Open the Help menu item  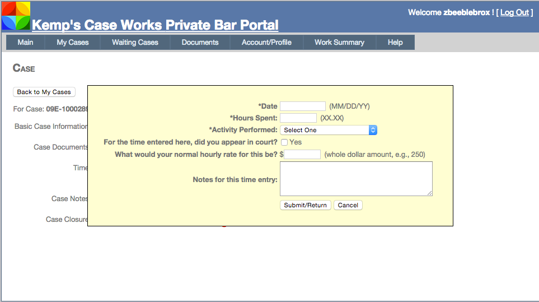coord(395,43)
